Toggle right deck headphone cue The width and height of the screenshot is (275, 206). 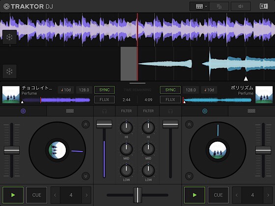170,111
